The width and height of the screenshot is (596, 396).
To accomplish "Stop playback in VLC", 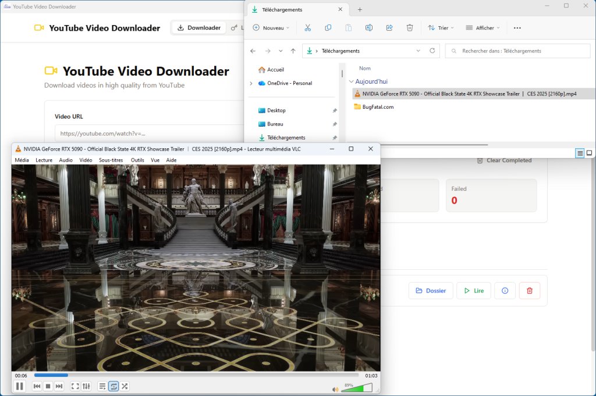I will coord(47,386).
